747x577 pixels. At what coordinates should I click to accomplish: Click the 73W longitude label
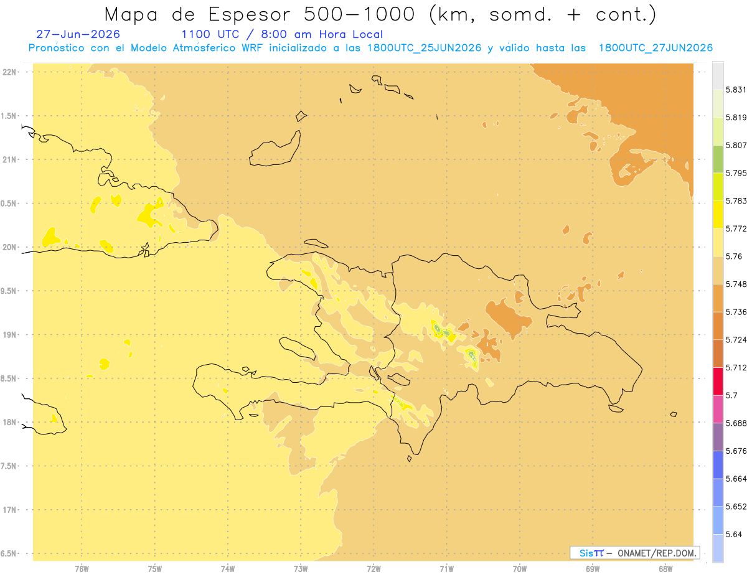301,569
